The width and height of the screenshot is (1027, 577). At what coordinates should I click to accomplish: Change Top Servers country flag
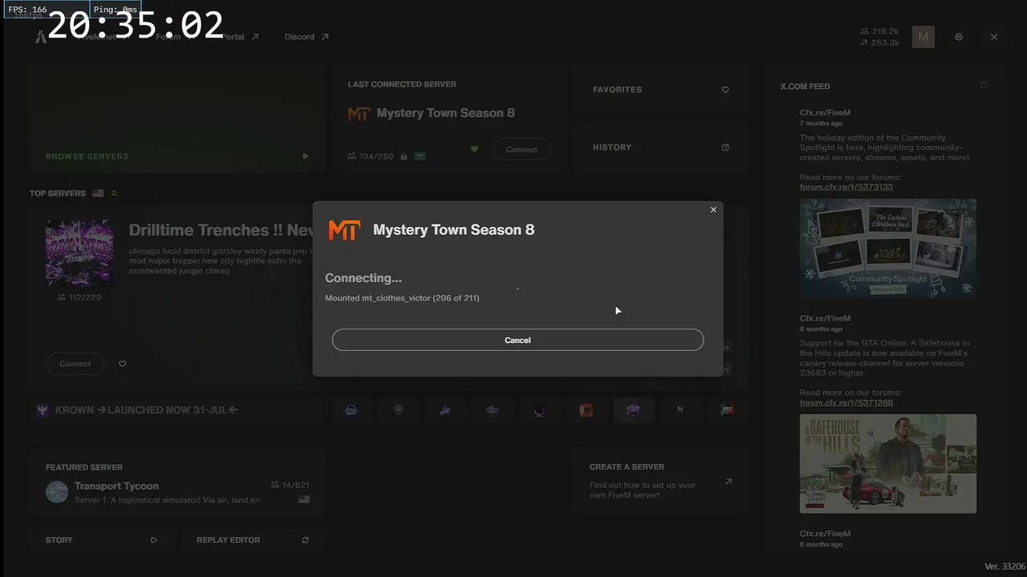(98, 193)
